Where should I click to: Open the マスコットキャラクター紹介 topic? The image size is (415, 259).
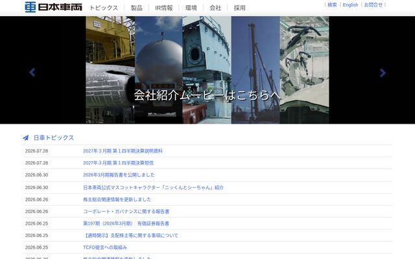153,187
